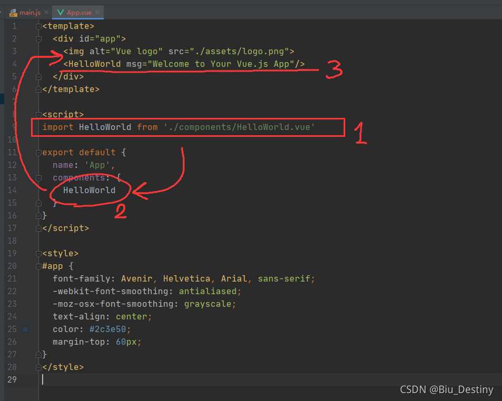Screen dimensions: 502x401
Task: Collapse the components object fold marker
Action: (39, 178)
